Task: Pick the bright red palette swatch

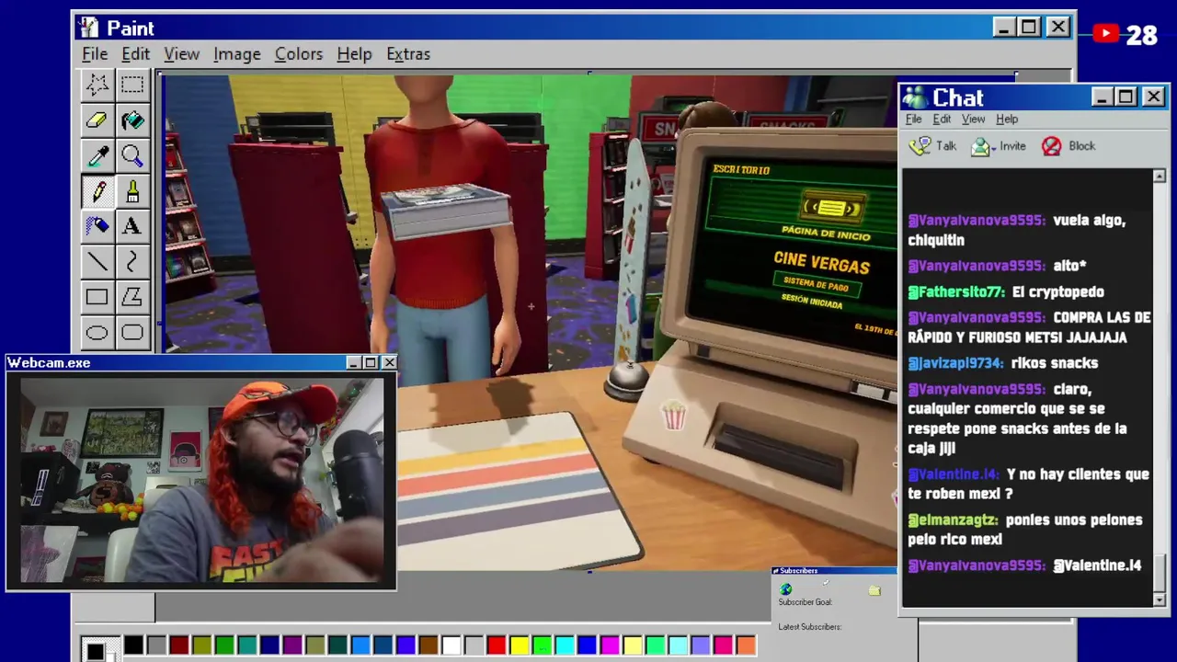Action: click(496, 645)
